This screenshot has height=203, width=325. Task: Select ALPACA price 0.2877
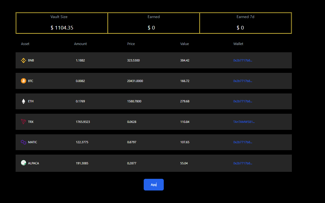132,163
